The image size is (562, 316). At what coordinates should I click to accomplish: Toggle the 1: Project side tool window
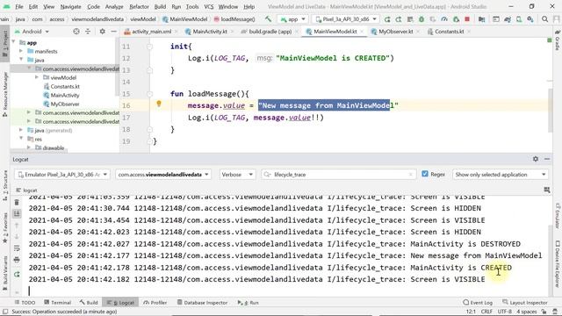[5, 43]
